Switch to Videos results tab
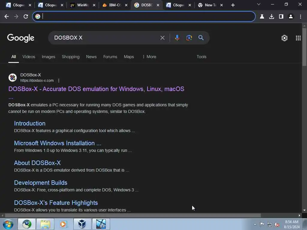This screenshot has height=230, width=307. (29, 57)
